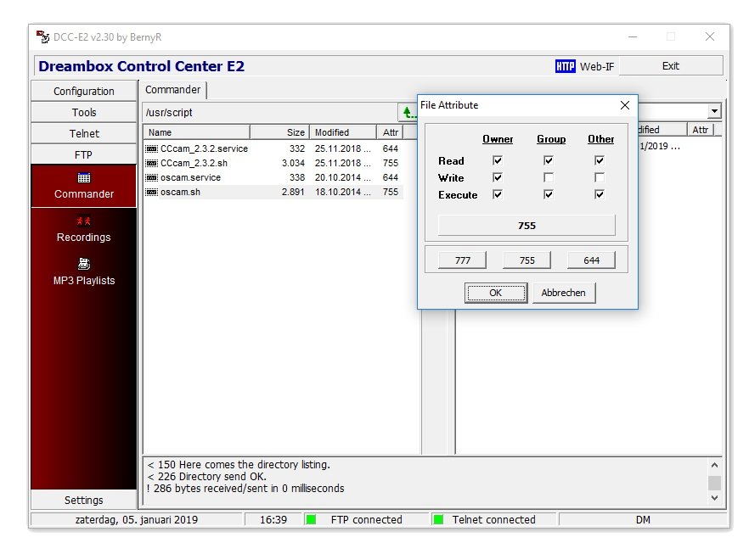Viewport: 749px width, 554px height.
Task: Toggle Owner Execute checkbox
Action: [x=498, y=194]
